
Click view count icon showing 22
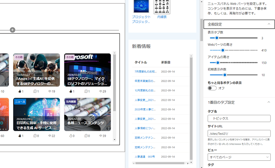click(x=49, y=136)
